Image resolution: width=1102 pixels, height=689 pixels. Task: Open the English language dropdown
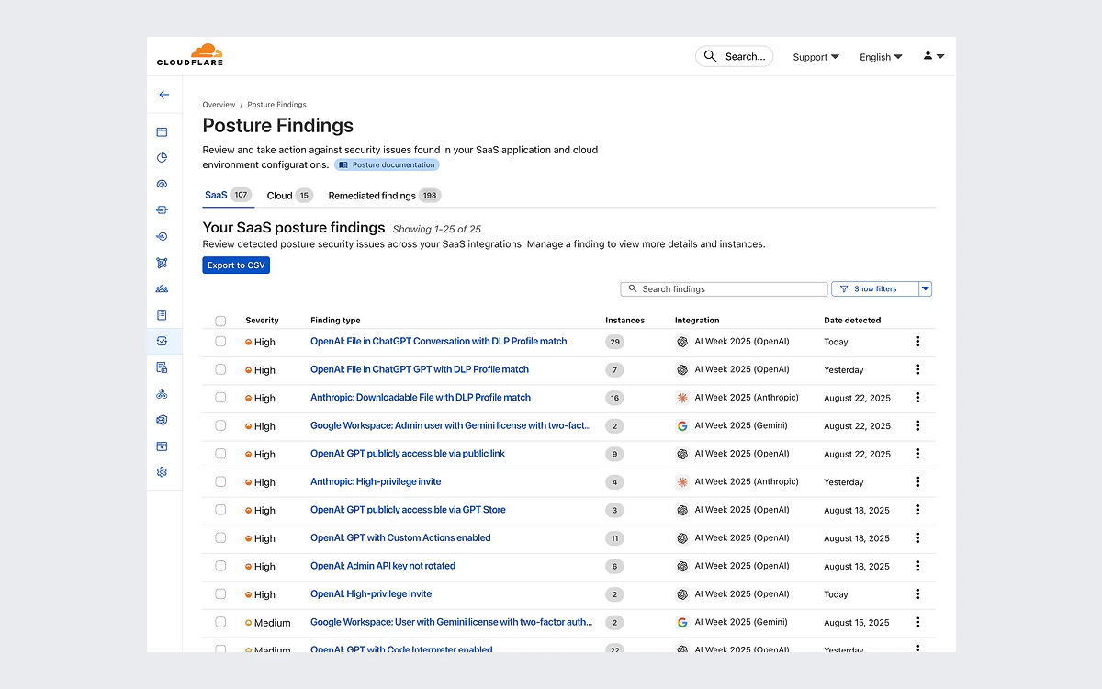[x=881, y=57]
